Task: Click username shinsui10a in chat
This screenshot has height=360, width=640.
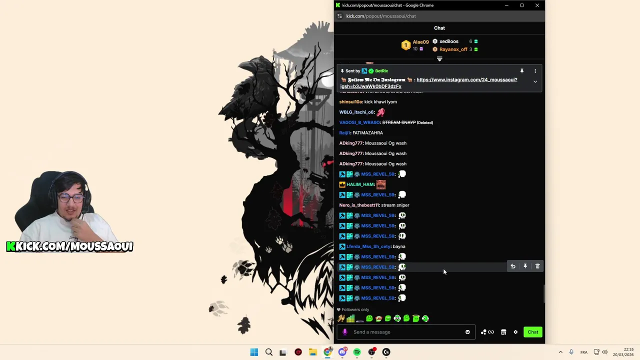Action: point(351,102)
